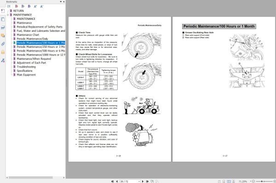Click the next view icon in status bar
The image size is (276, 183).
(157, 182)
